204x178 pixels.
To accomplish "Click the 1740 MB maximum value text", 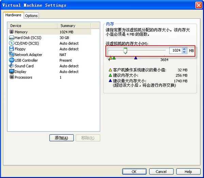I will click(x=181, y=81).
